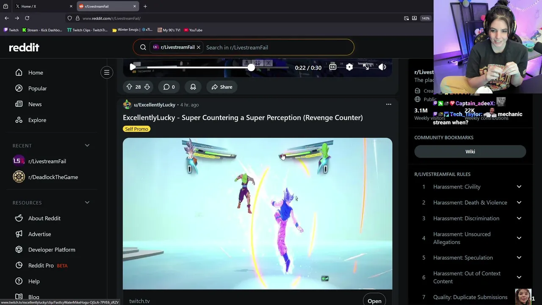The image size is (542, 305).
Task: Click the browser address bar URL
Action: 111,18
